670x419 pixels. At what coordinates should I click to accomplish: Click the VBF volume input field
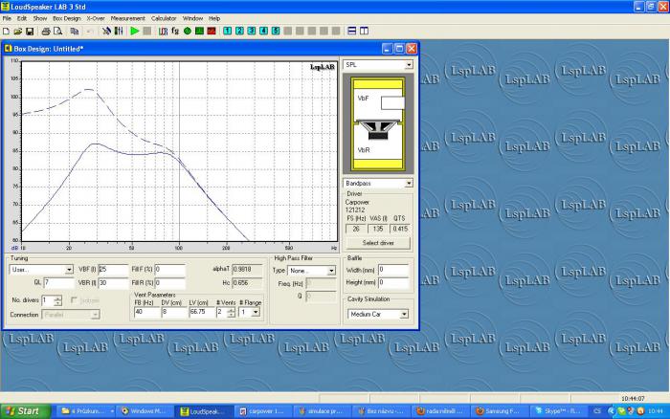pyautogui.click(x=113, y=270)
